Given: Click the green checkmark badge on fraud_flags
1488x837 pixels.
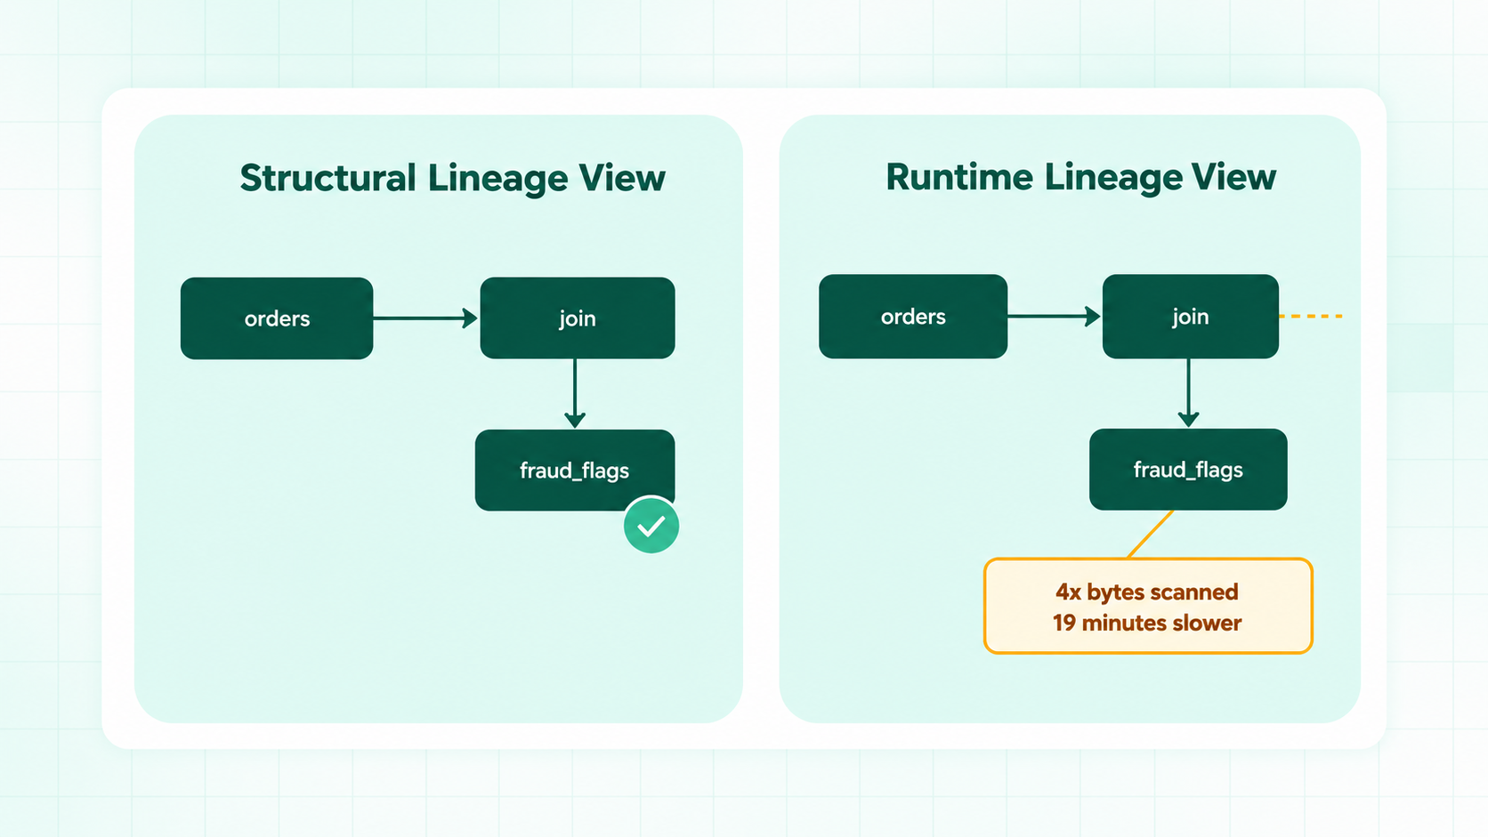Looking at the screenshot, I should click(651, 526).
